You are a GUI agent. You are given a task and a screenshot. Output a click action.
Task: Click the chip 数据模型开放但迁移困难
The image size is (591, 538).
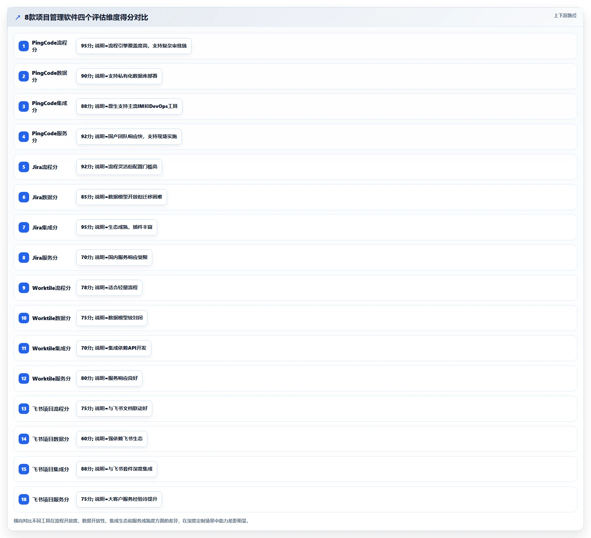[x=121, y=197]
